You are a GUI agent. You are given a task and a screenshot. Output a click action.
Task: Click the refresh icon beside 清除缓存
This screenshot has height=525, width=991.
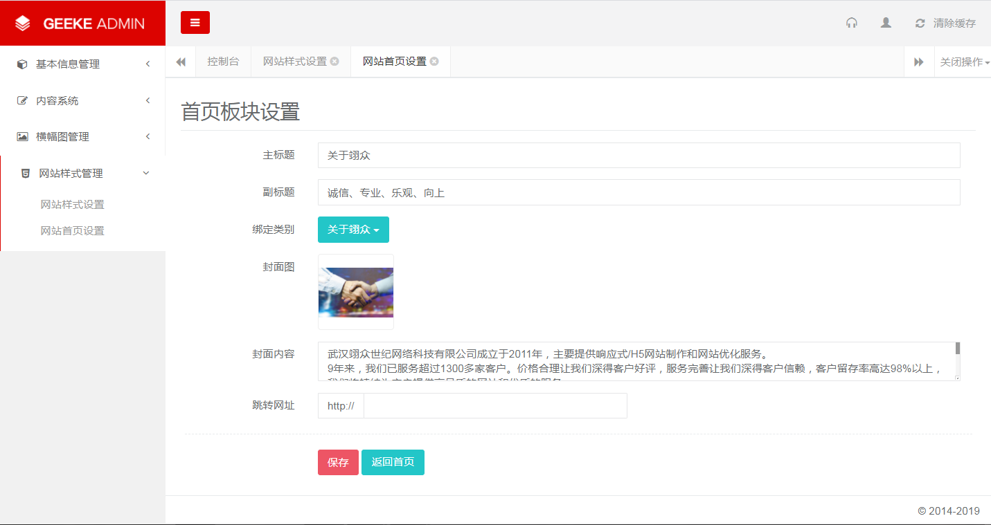pyautogui.click(x=920, y=24)
